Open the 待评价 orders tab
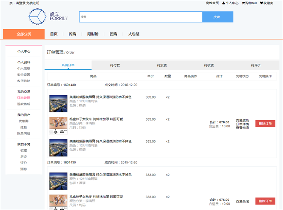The height and width of the screenshot is (210, 283). tap(256, 65)
